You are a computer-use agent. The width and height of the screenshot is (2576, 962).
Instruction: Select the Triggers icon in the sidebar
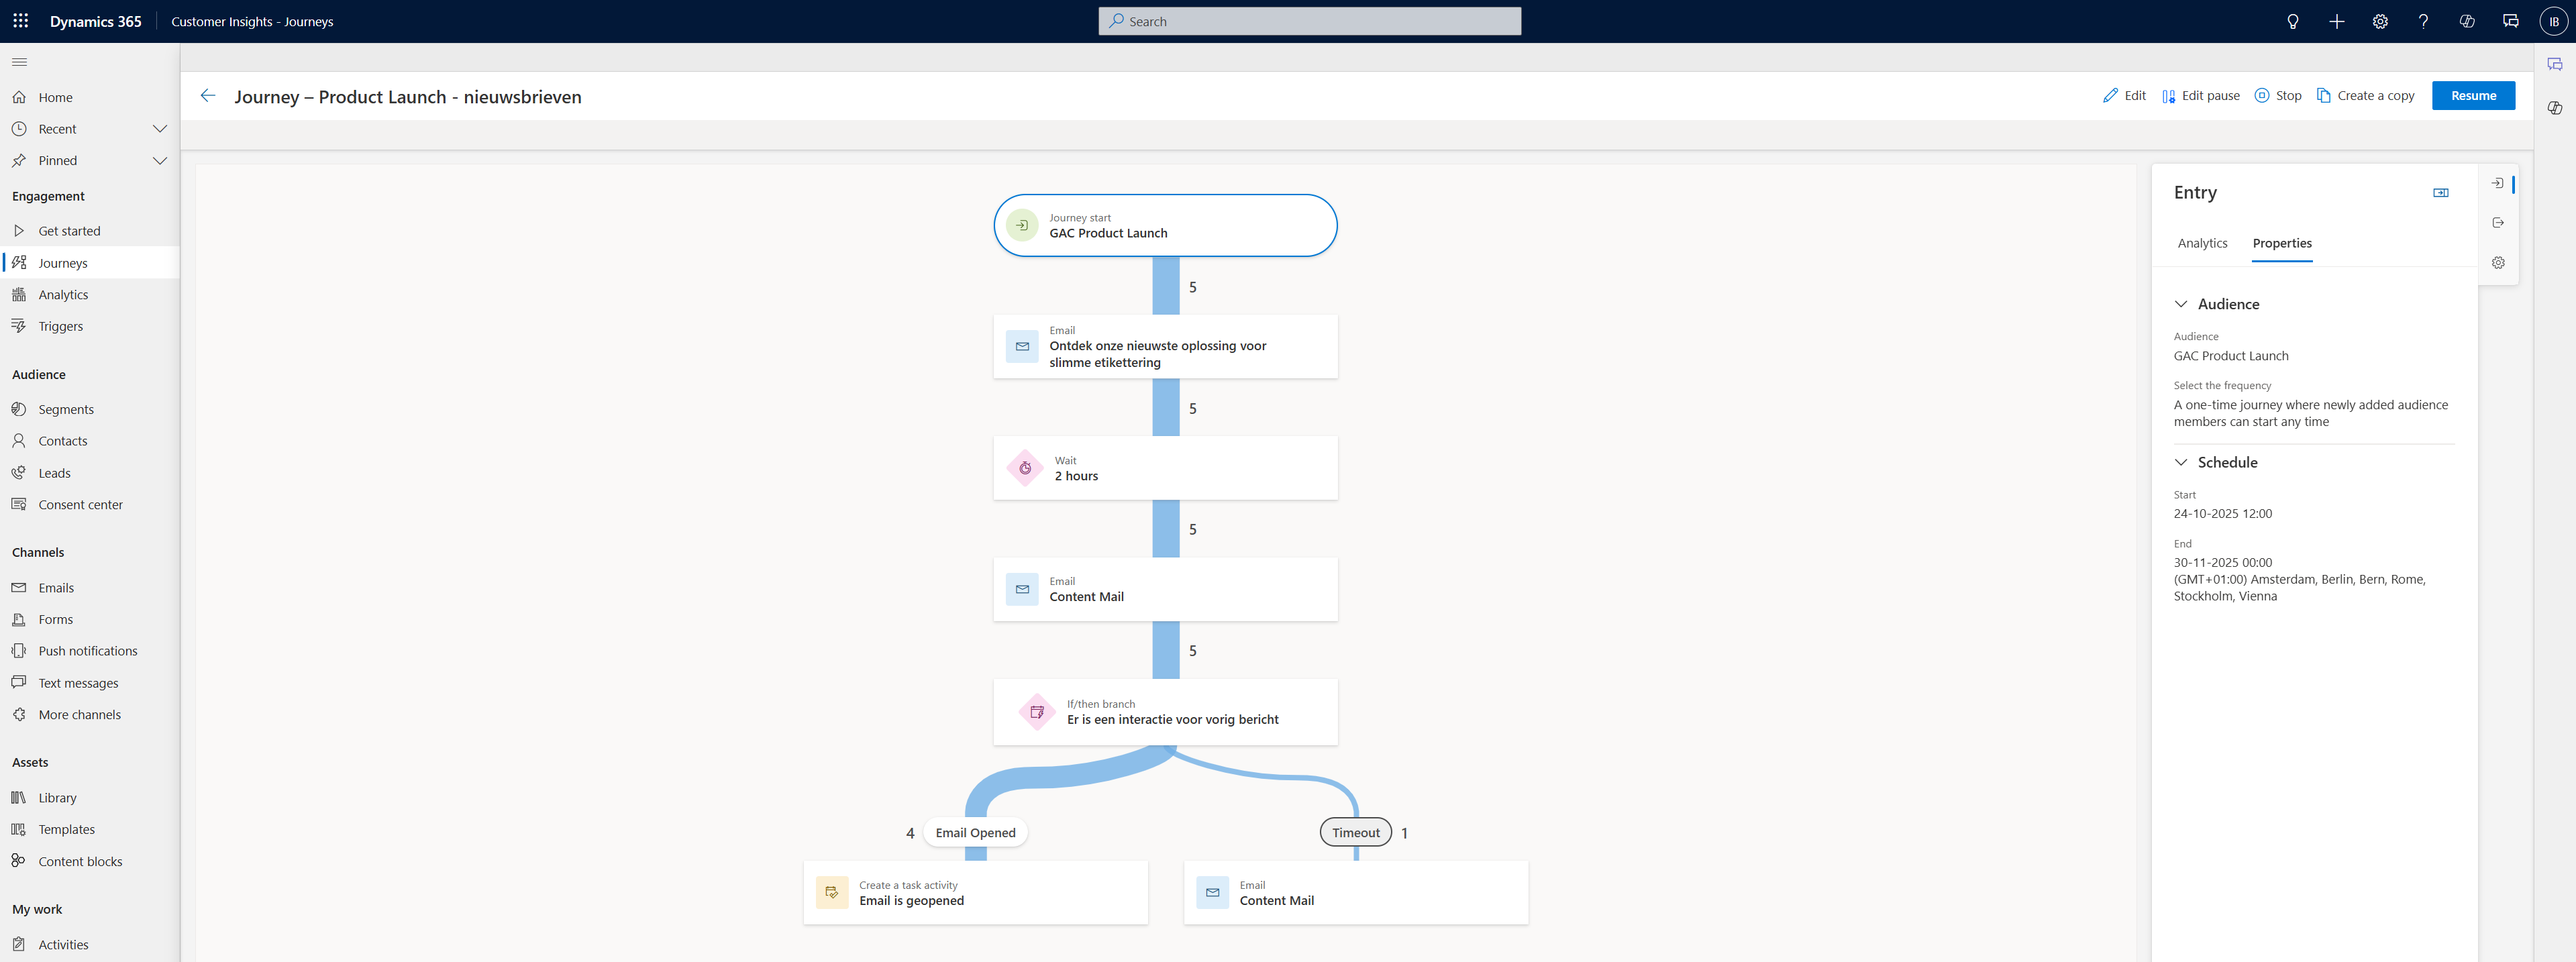coord(20,325)
